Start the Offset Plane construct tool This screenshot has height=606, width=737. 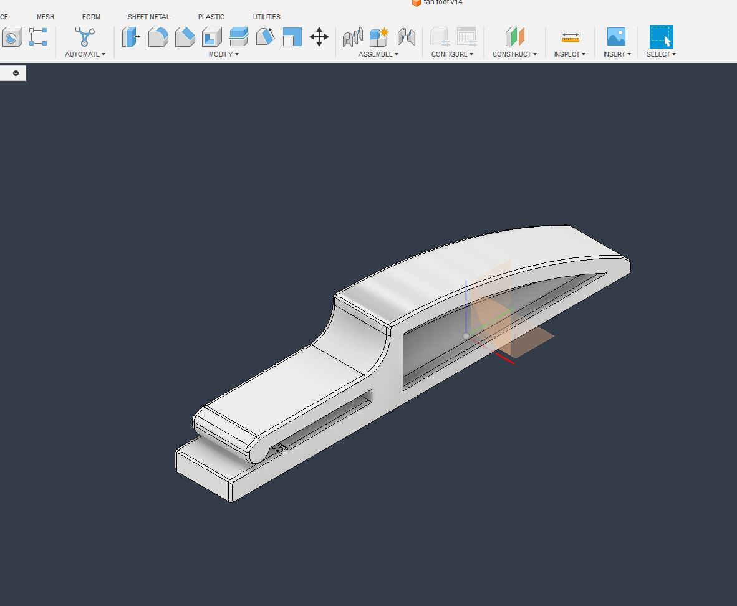tap(514, 37)
